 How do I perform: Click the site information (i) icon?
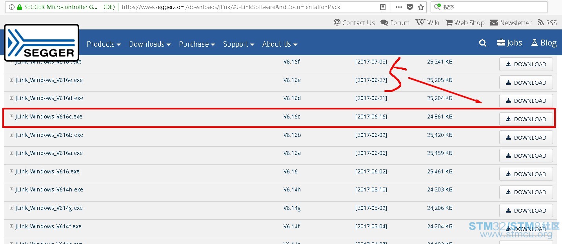click(x=11, y=7)
